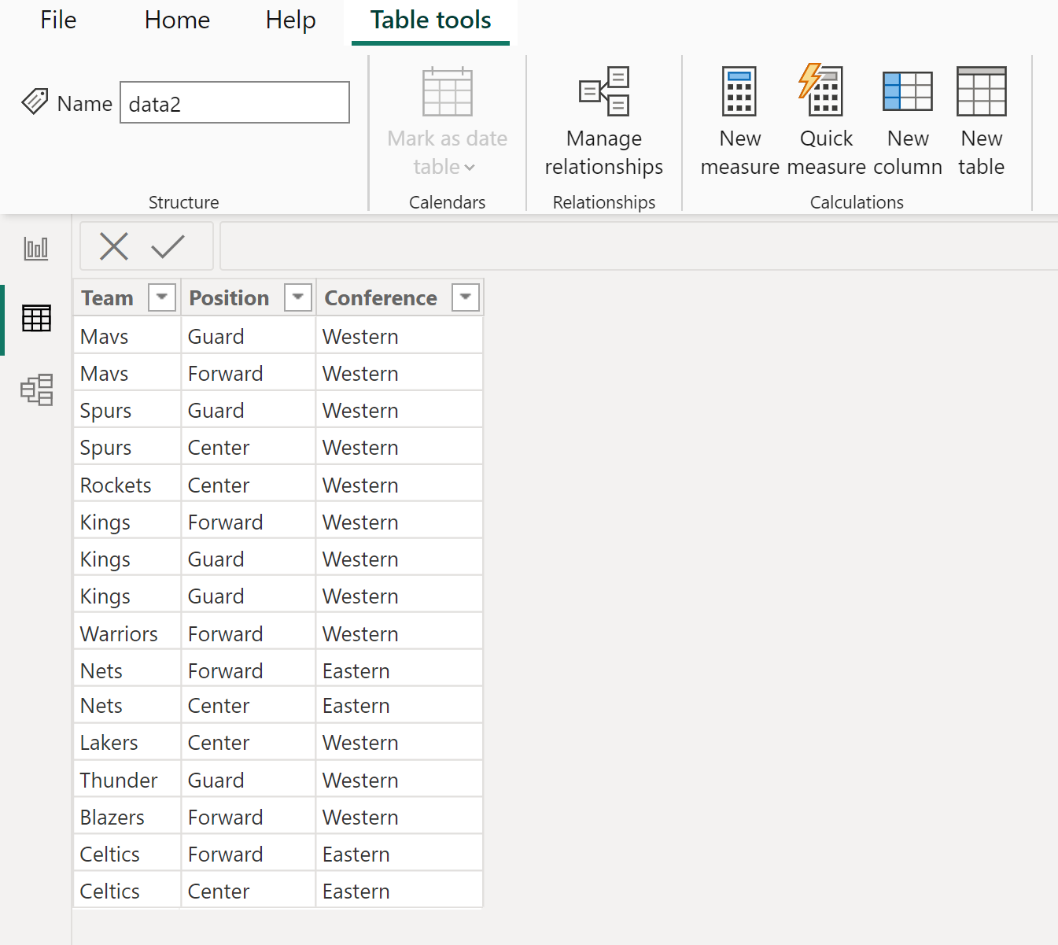This screenshot has width=1058, height=945.
Task: Select Guard position in Thunder row
Action: pos(249,780)
